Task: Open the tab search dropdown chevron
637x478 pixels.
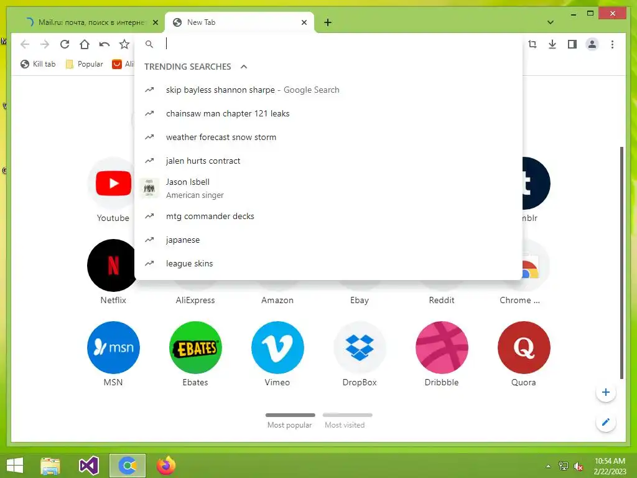Action: pos(550,22)
